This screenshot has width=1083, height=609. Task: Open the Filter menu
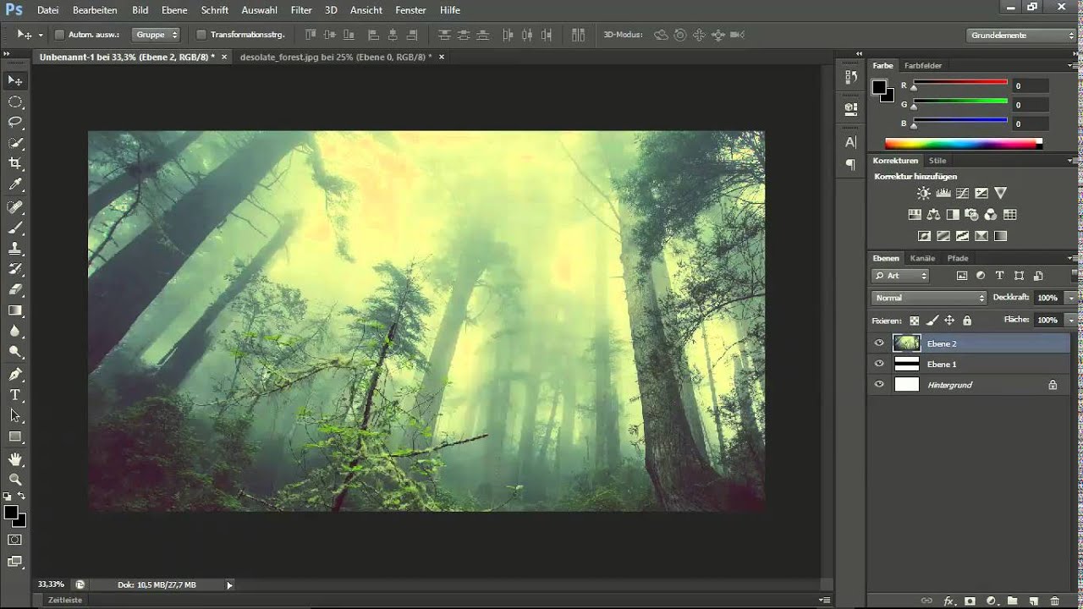[301, 10]
